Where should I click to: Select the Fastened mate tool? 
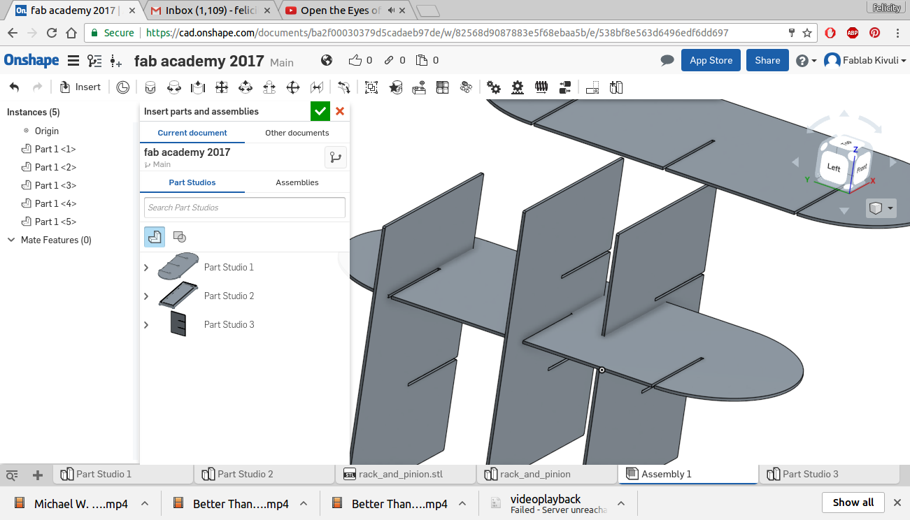[x=150, y=87]
